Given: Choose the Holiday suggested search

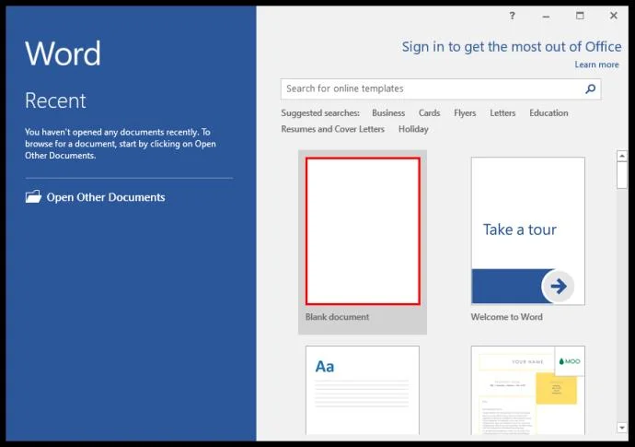Looking at the screenshot, I should click(x=413, y=129).
